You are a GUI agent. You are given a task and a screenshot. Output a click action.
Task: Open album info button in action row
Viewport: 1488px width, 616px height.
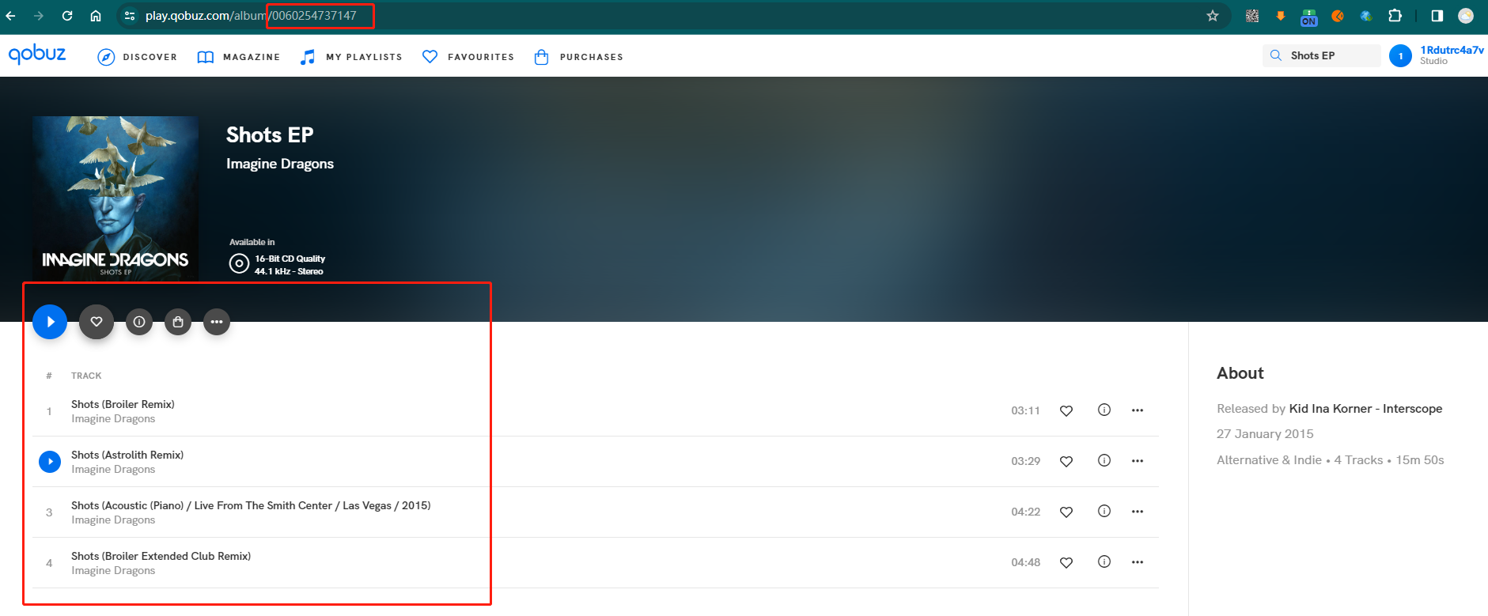[139, 322]
